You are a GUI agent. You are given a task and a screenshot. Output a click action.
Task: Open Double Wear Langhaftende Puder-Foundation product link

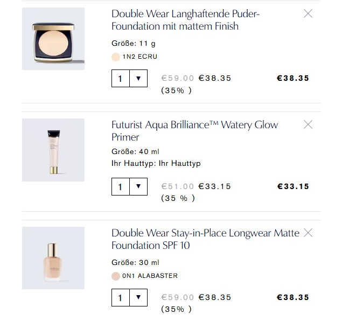pyautogui.click(x=185, y=20)
